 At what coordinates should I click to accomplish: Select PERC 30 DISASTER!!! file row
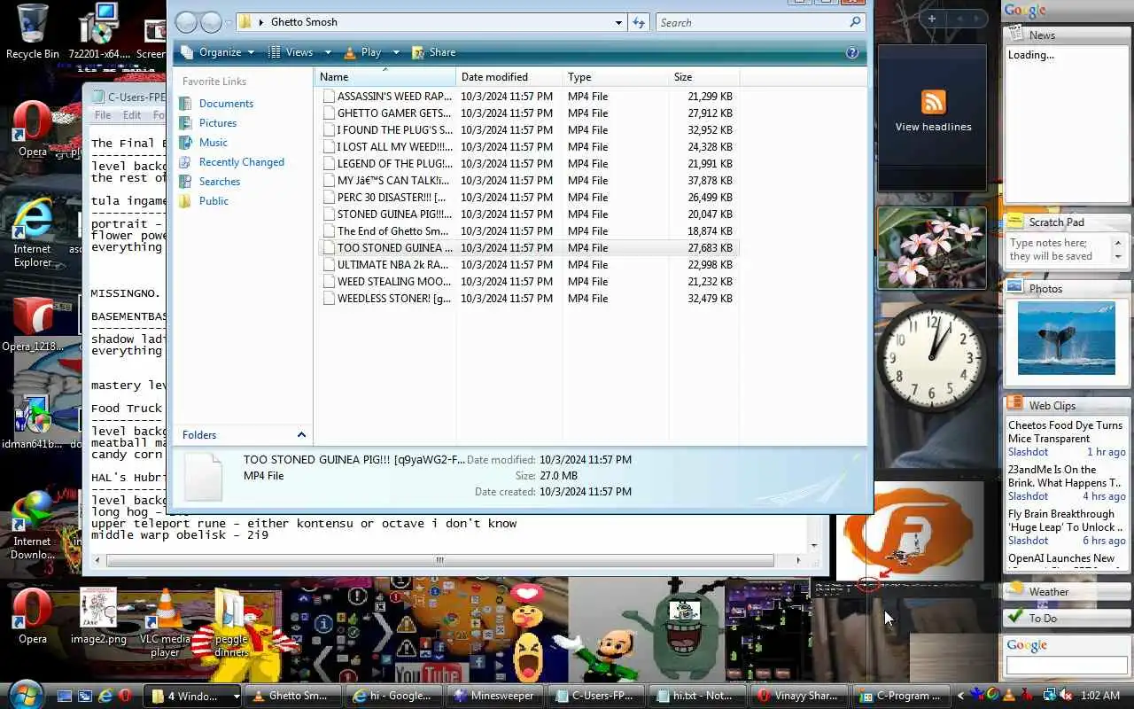[527, 197]
